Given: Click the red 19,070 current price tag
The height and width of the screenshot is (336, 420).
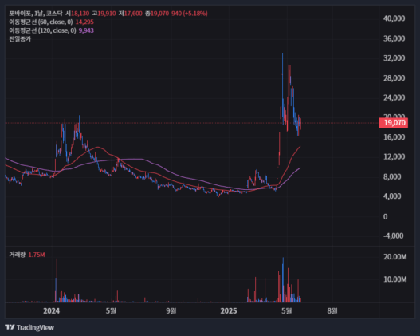Looking at the screenshot, I should (394, 123).
